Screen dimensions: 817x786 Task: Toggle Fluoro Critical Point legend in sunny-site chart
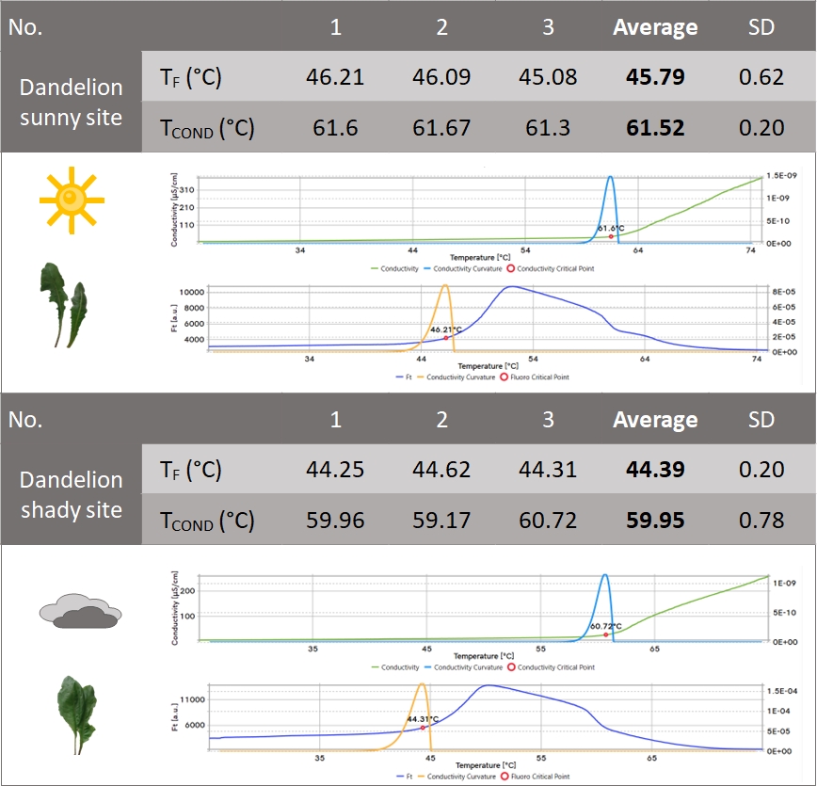point(536,377)
